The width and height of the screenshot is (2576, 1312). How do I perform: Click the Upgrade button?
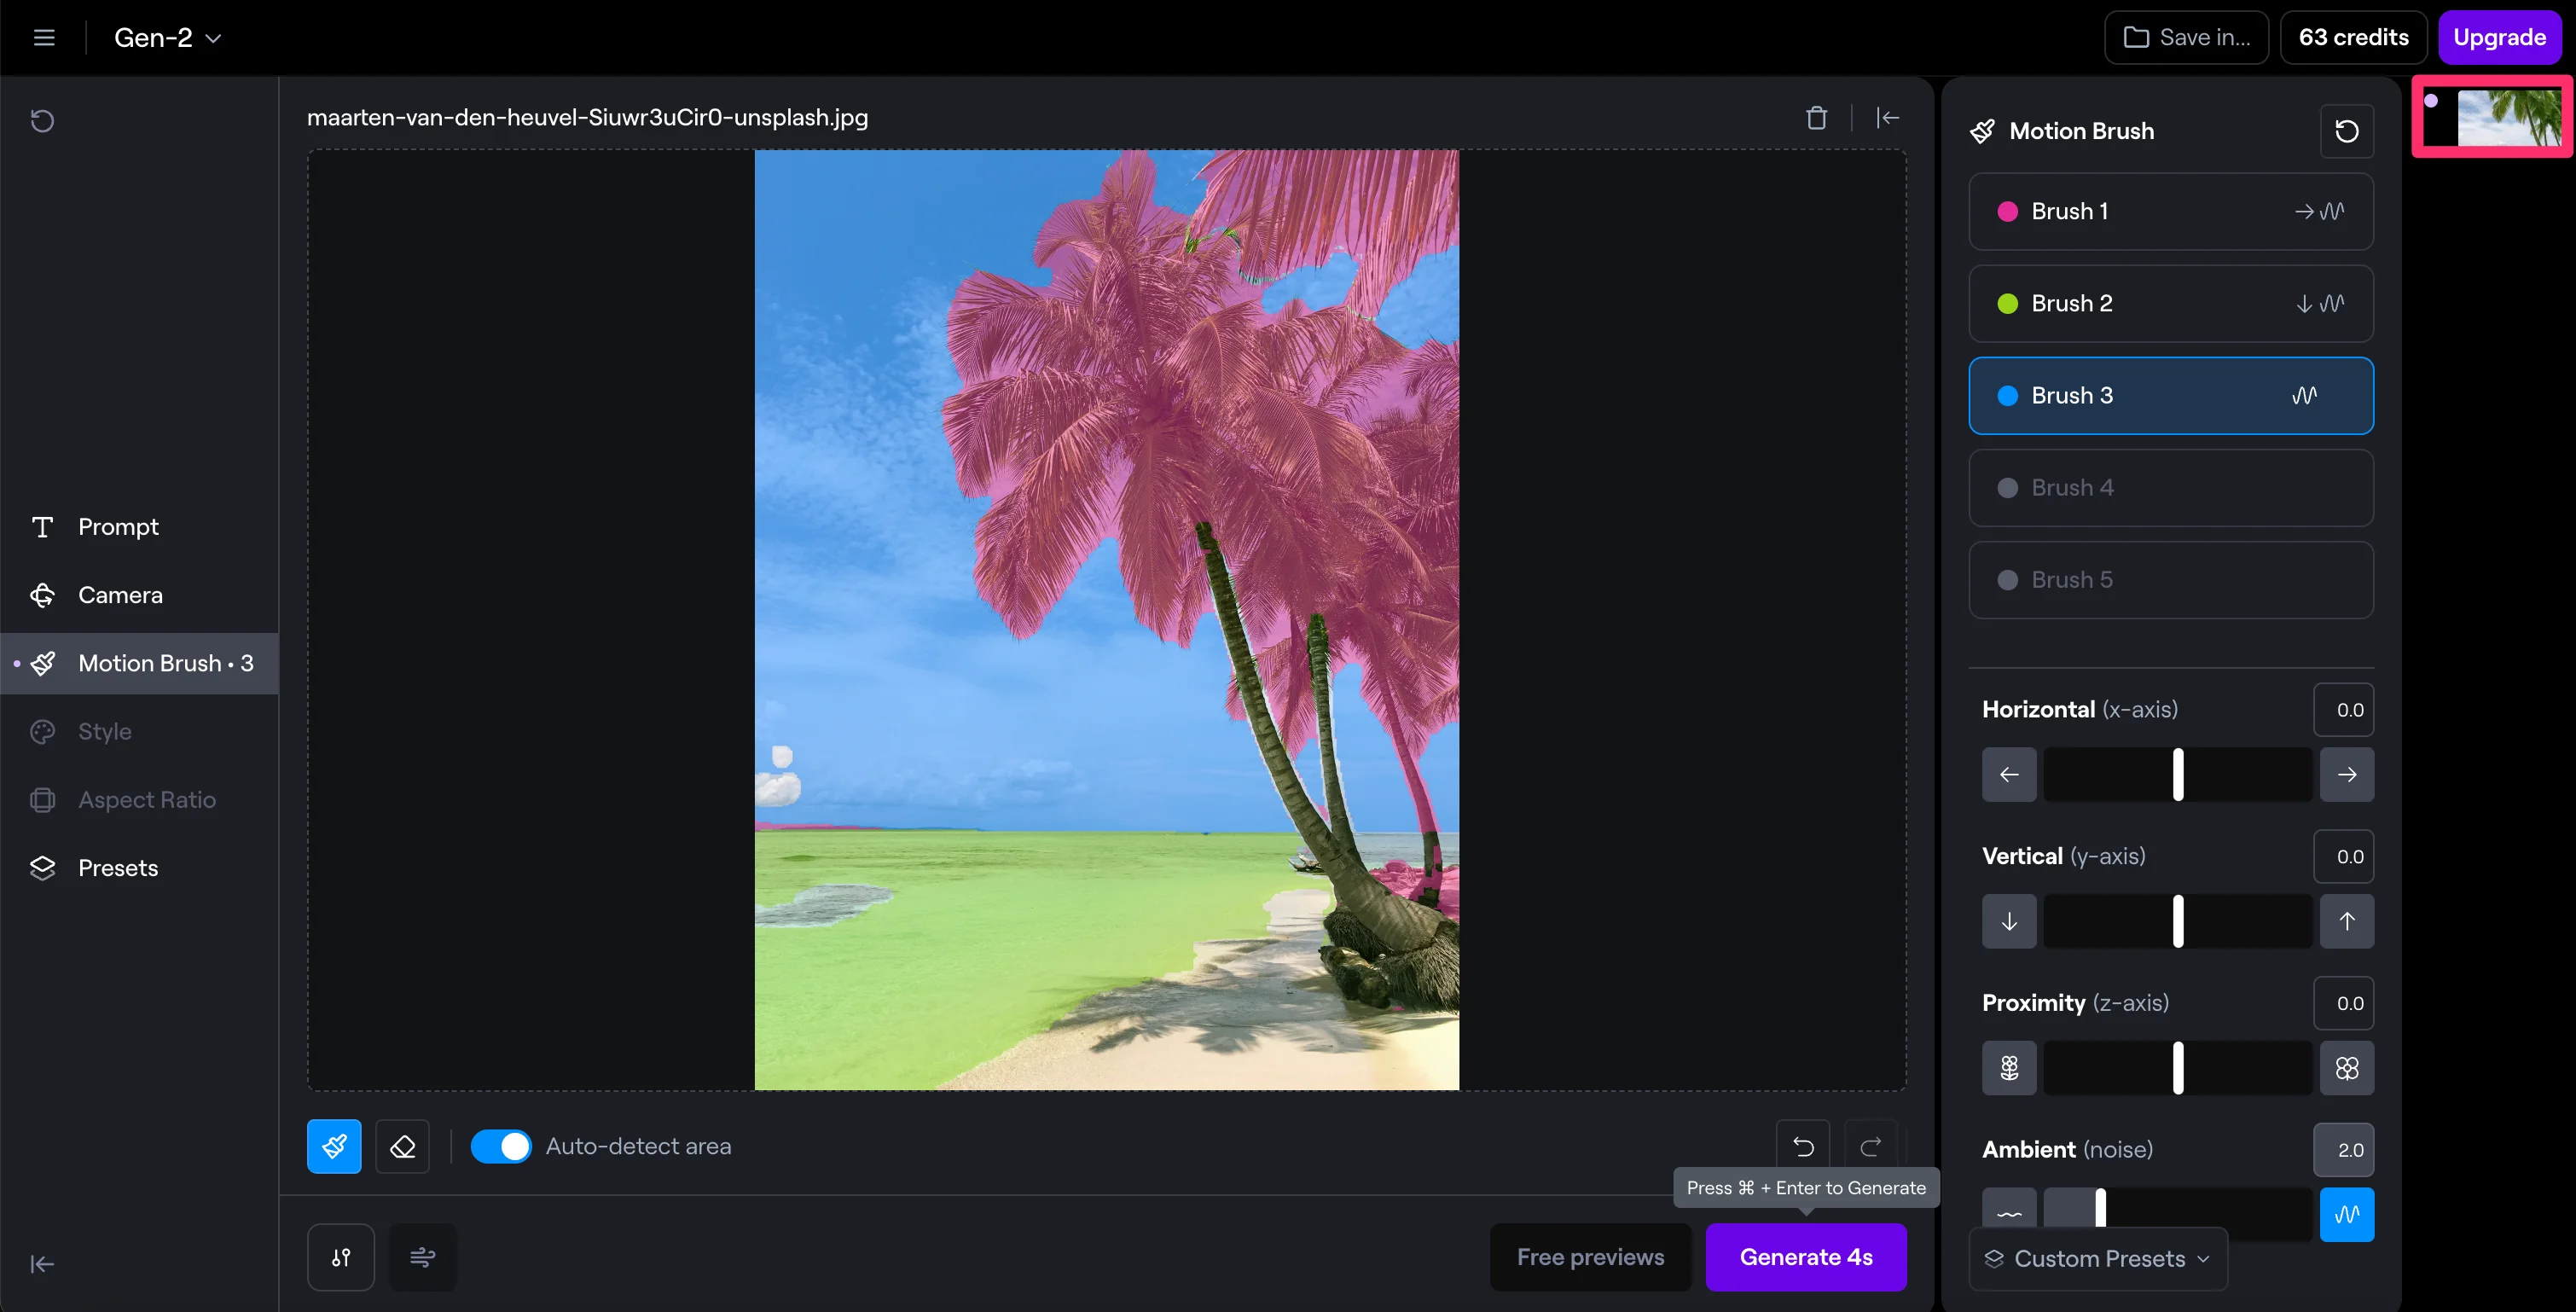pyautogui.click(x=2499, y=37)
